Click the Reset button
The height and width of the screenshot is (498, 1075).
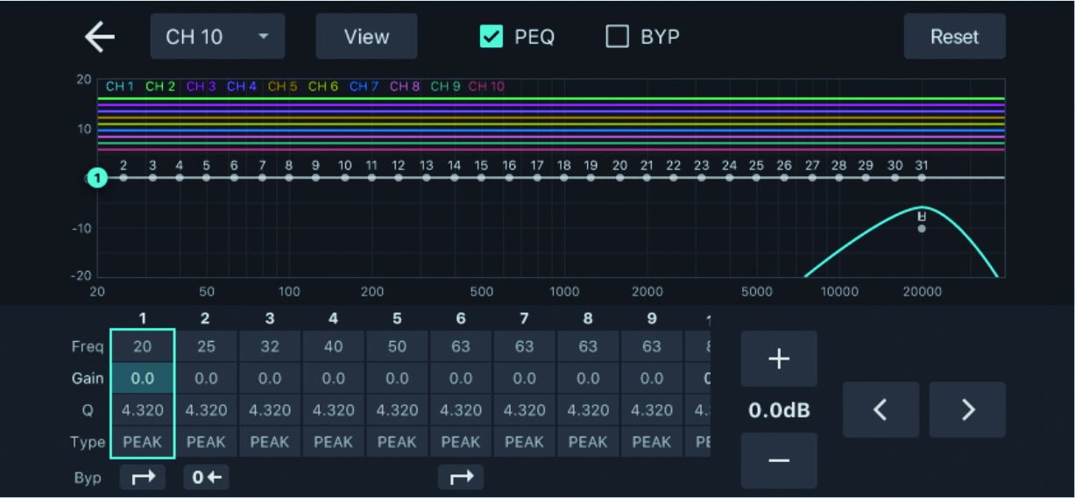click(x=955, y=37)
